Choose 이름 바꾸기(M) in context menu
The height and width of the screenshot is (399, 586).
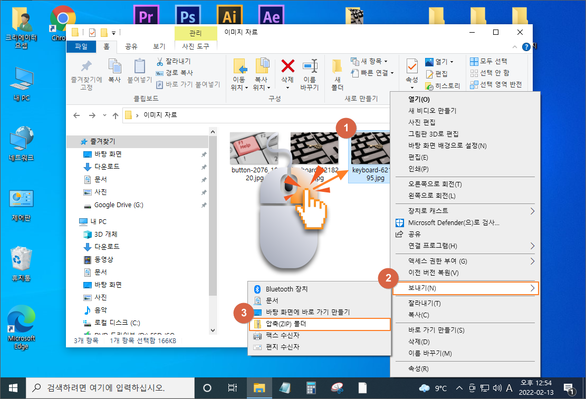pyautogui.click(x=465, y=354)
